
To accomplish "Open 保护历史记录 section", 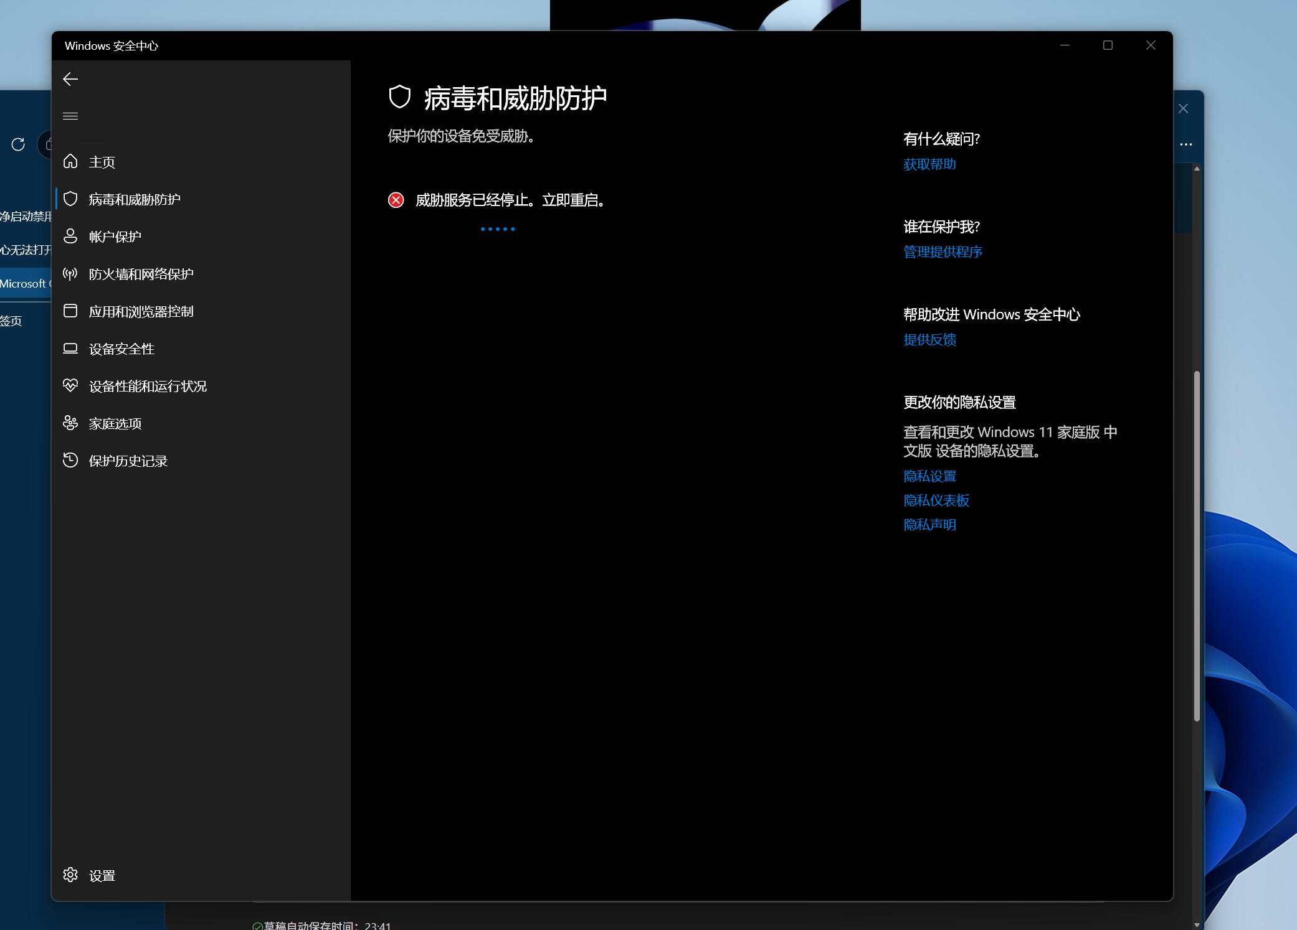I will tap(201, 461).
